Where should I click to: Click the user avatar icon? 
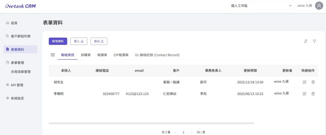point(319,6)
